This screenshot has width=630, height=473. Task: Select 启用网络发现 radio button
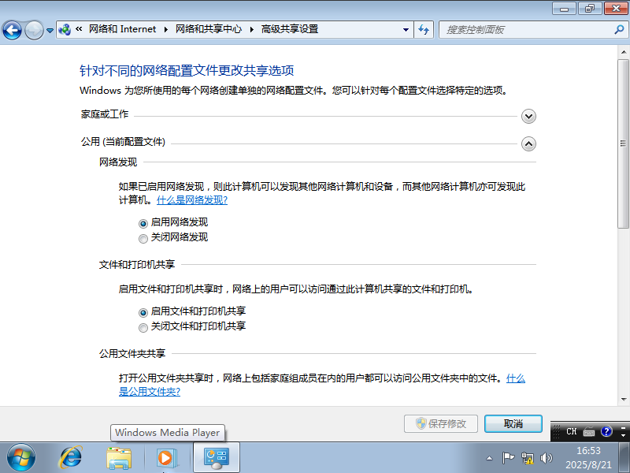point(143,223)
